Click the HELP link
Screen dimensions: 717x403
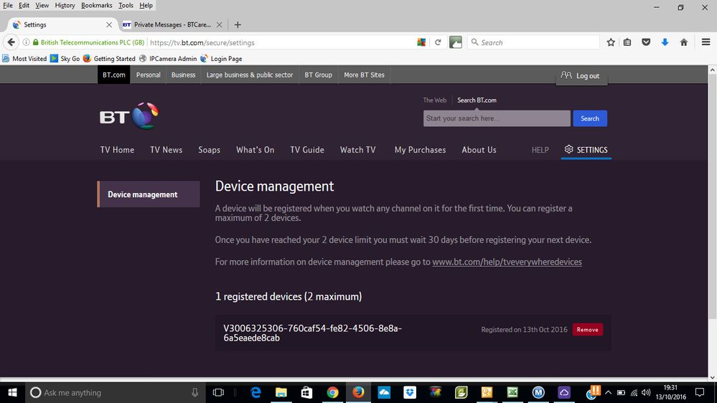tap(540, 150)
